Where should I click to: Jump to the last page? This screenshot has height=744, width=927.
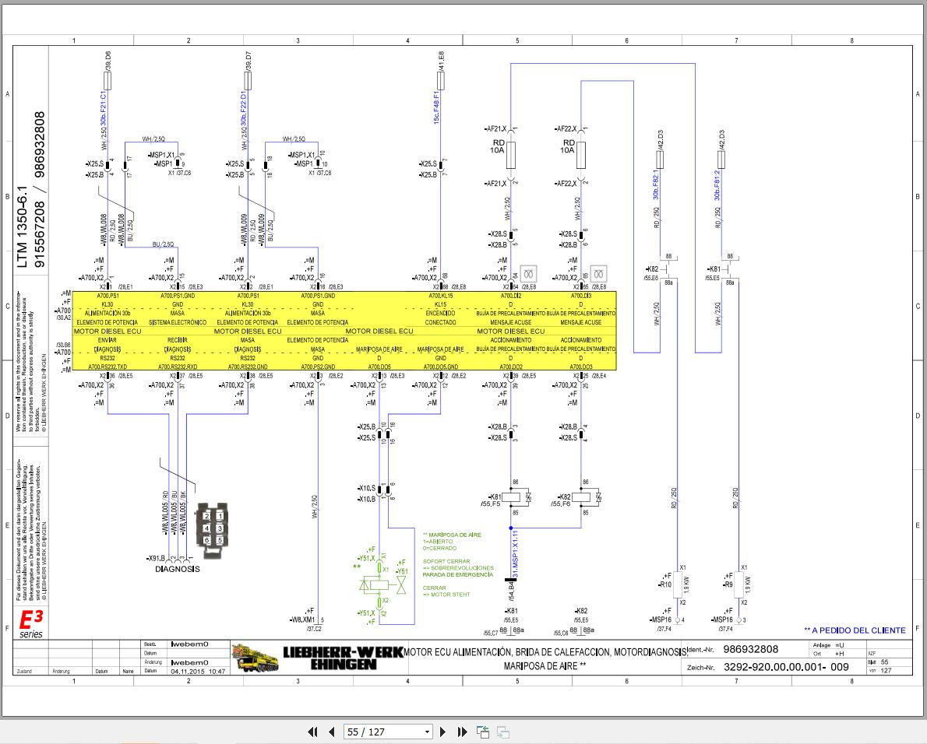[462, 732]
